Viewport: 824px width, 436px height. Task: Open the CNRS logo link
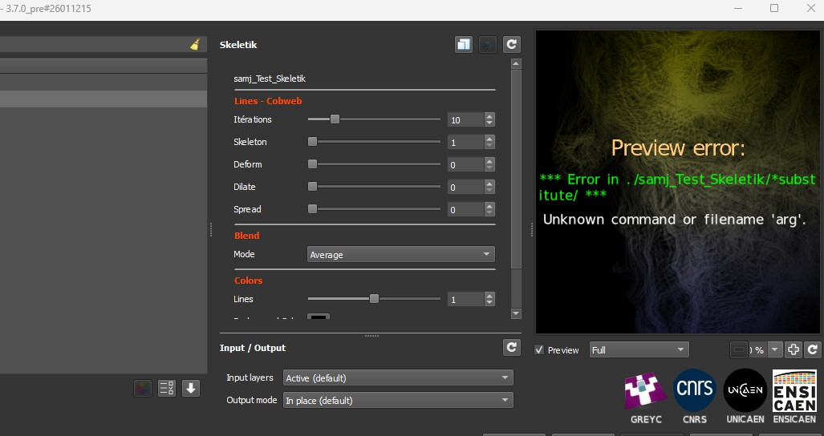[x=694, y=390]
